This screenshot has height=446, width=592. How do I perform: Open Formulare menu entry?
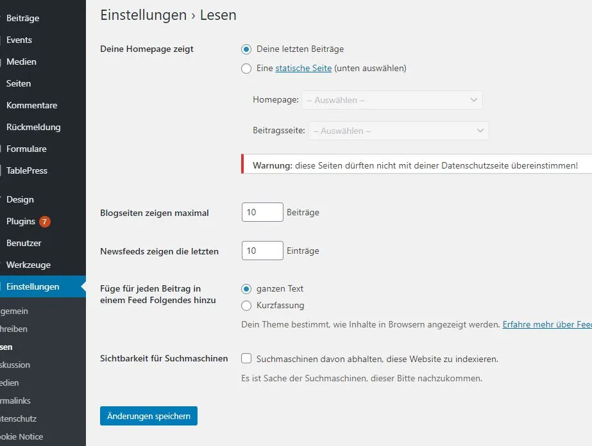tap(26, 149)
